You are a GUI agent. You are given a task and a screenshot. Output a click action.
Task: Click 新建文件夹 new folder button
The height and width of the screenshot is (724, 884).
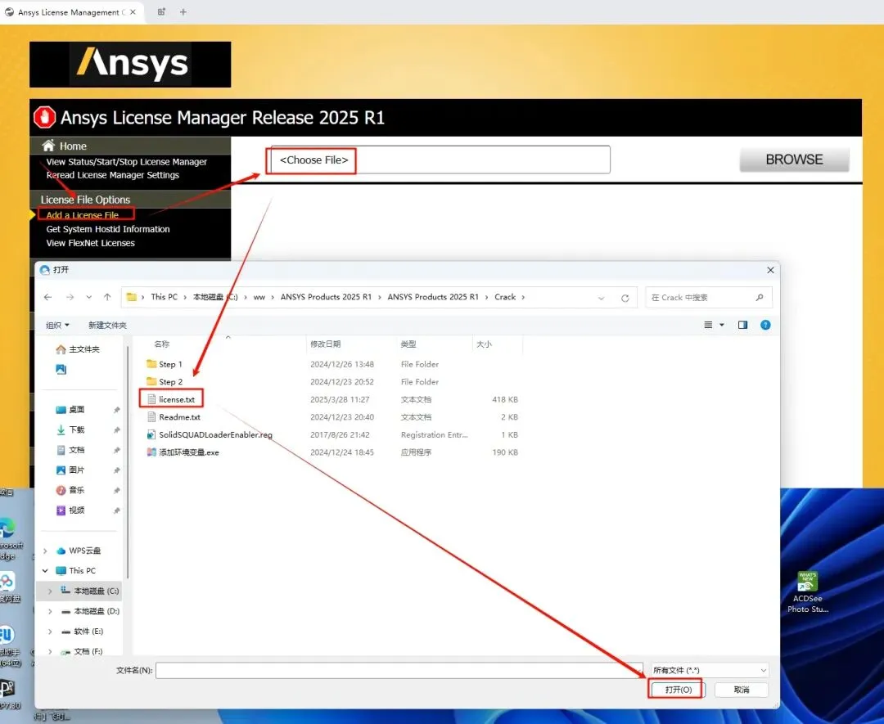click(107, 325)
